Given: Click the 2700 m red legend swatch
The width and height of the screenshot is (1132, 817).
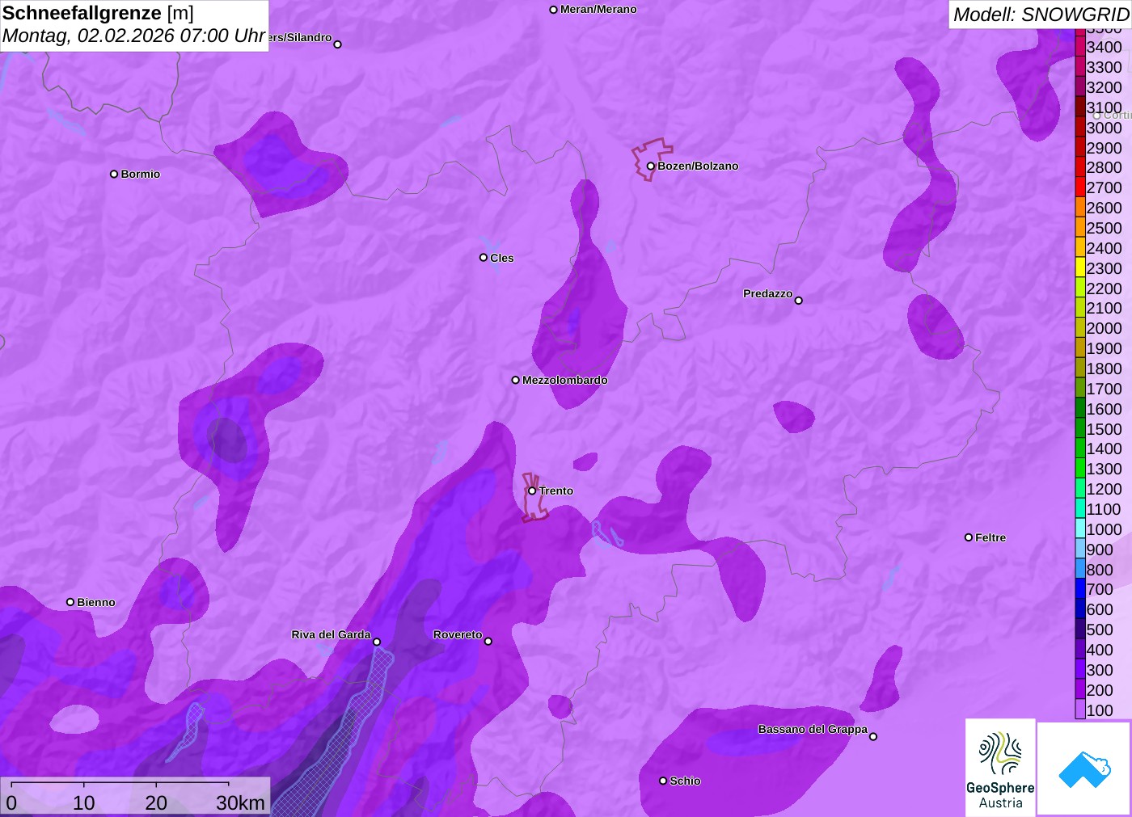Looking at the screenshot, I should point(1080,187).
